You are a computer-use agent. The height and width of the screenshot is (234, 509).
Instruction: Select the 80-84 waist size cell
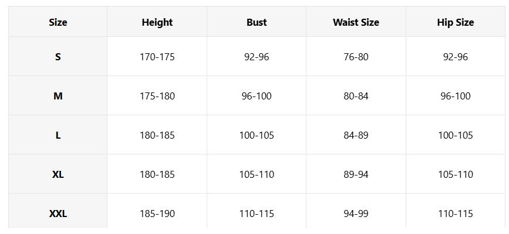(x=356, y=96)
